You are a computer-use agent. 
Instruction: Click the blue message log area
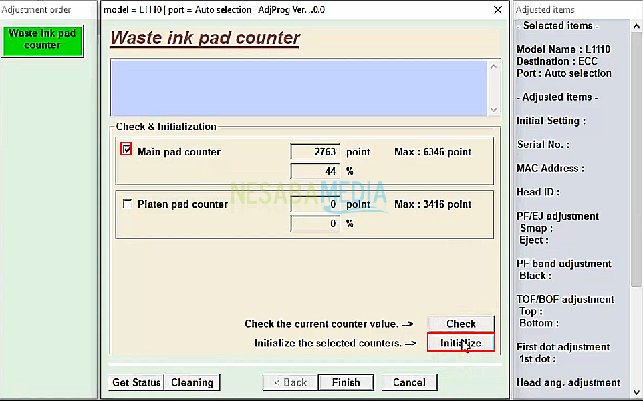point(299,88)
